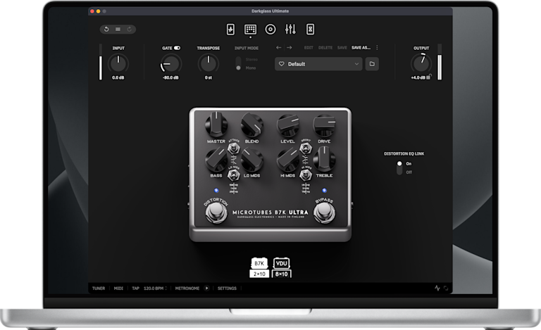The width and height of the screenshot is (541, 330).
Task: Click the 0.0 dB input value
Action: click(118, 77)
